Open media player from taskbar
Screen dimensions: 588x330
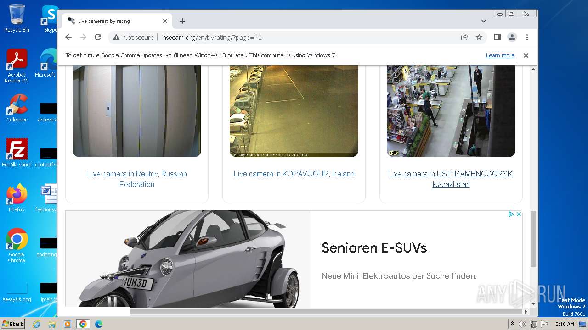coord(68,324)
